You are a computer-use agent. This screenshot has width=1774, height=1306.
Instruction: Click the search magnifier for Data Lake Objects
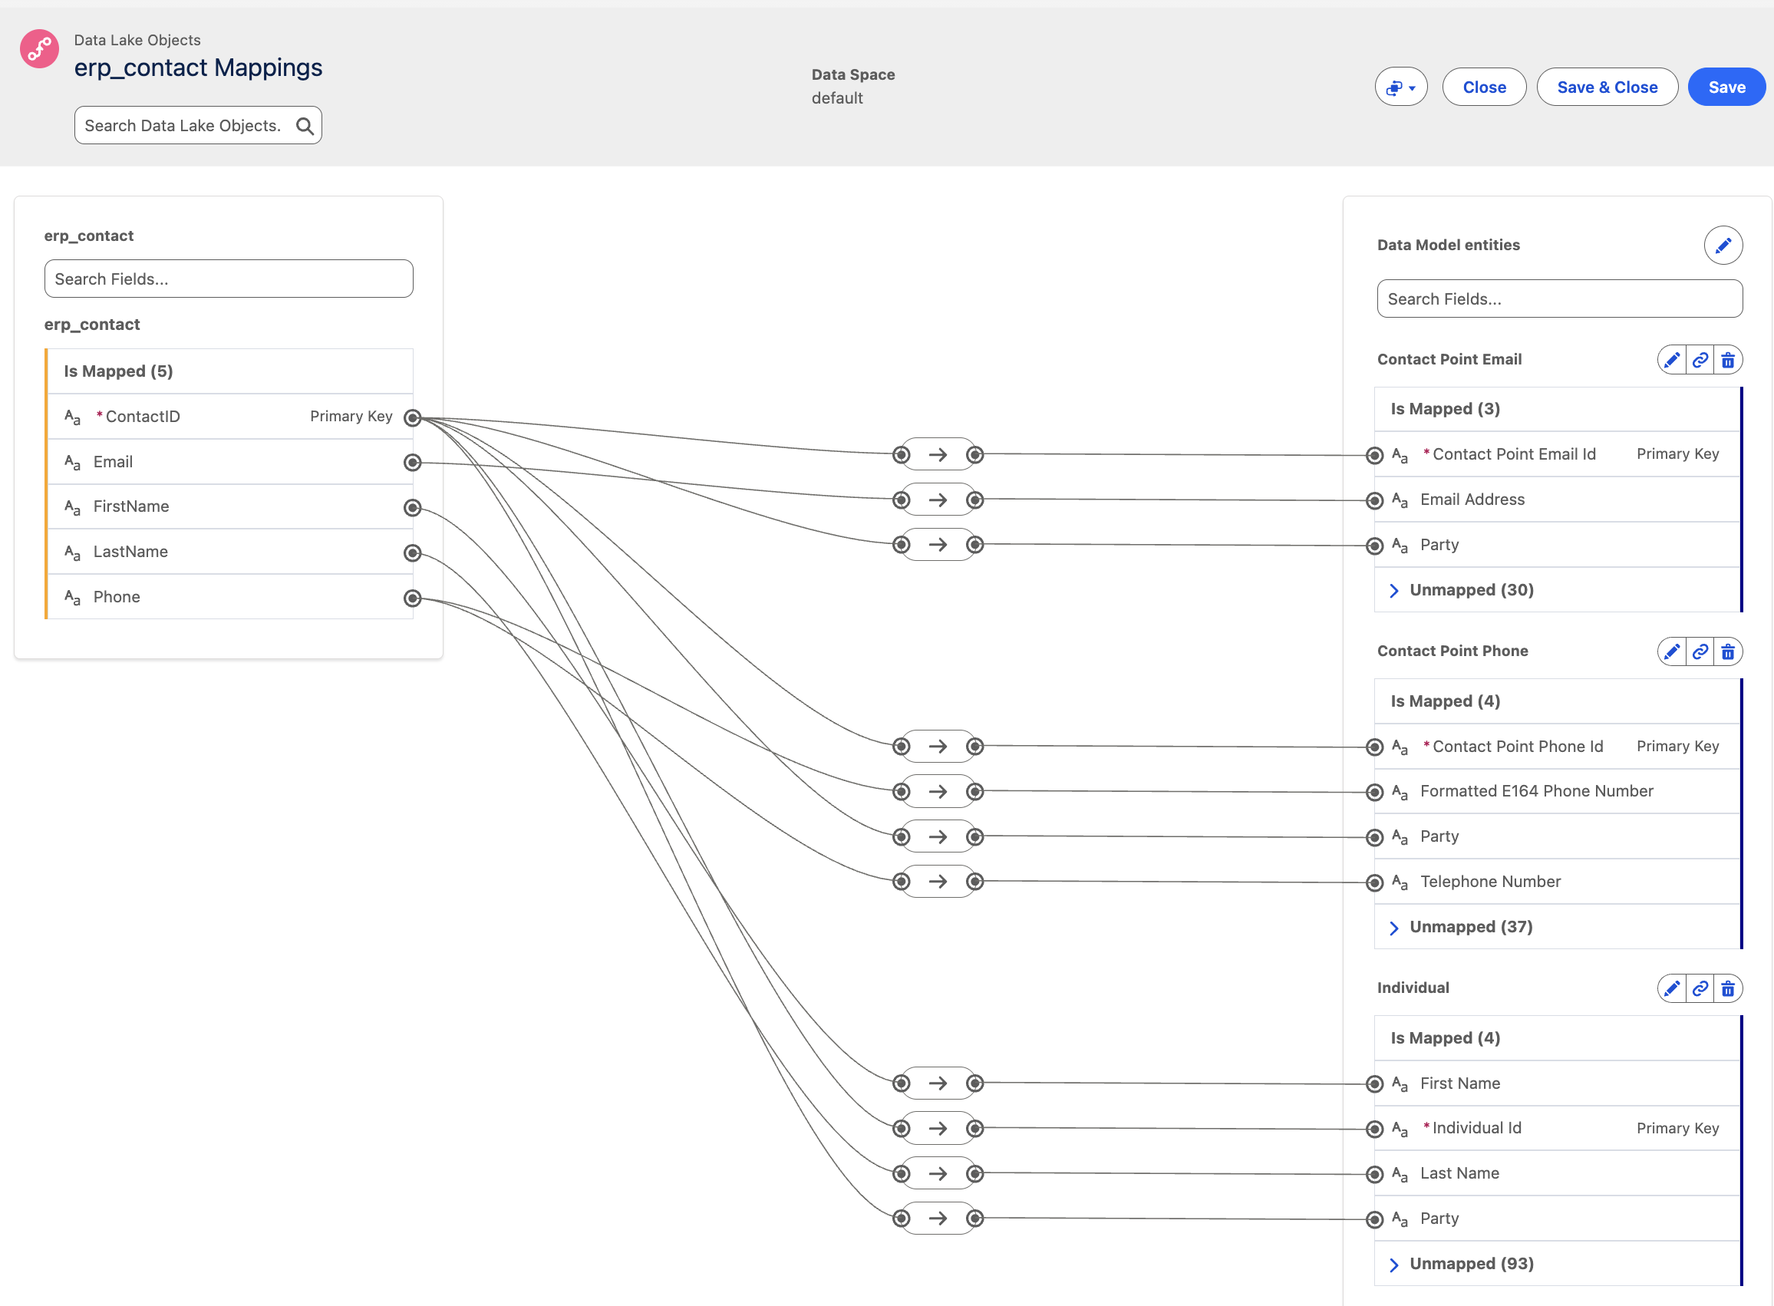pos(305,126)
